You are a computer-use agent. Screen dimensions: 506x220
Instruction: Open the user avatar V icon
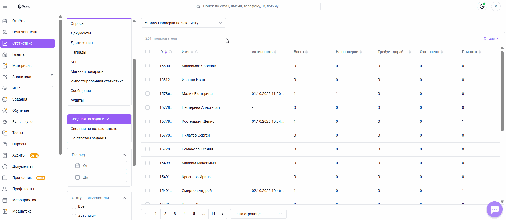coord(496,6)
